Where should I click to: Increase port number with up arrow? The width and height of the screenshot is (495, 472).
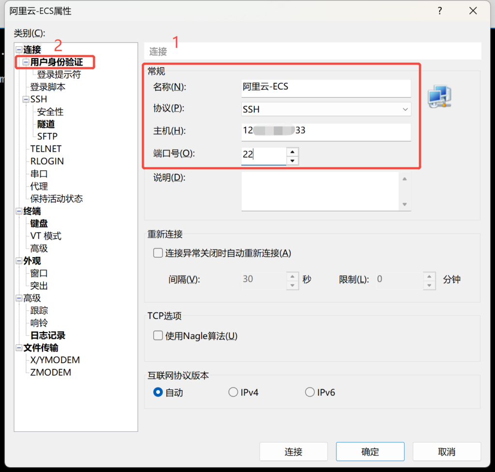tap(292, 152)
